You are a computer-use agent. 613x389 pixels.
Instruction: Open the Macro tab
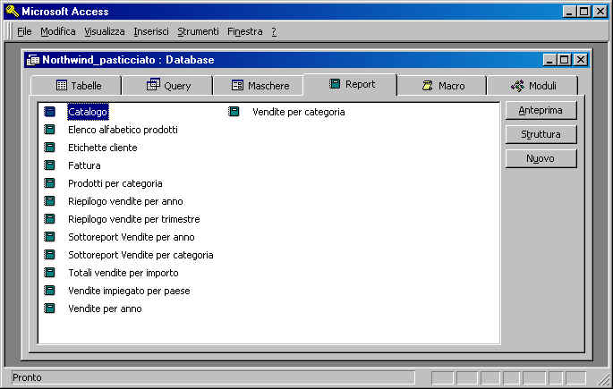coord(441,86)
